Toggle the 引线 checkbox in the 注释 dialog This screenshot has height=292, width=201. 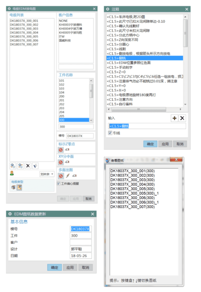[110, 133]
